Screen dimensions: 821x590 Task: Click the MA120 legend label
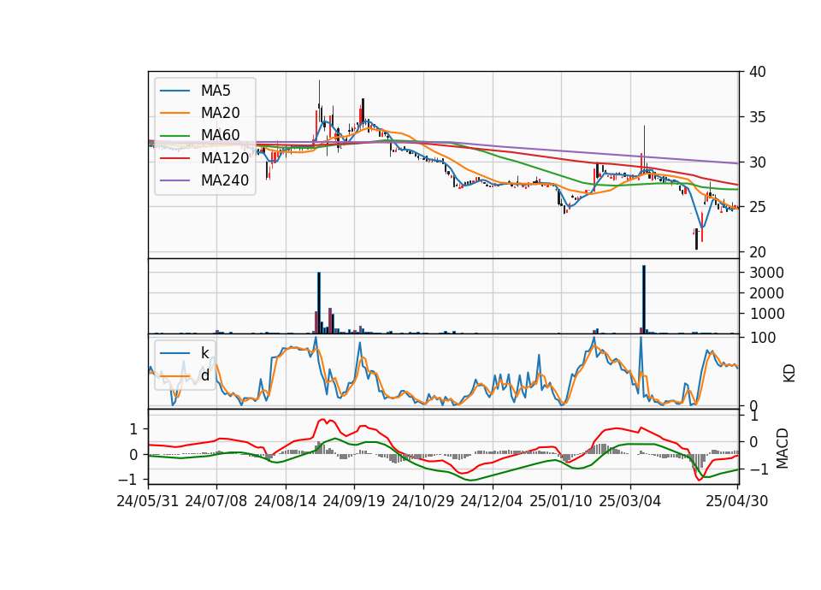pyautogui.click(x=225, y=157)
